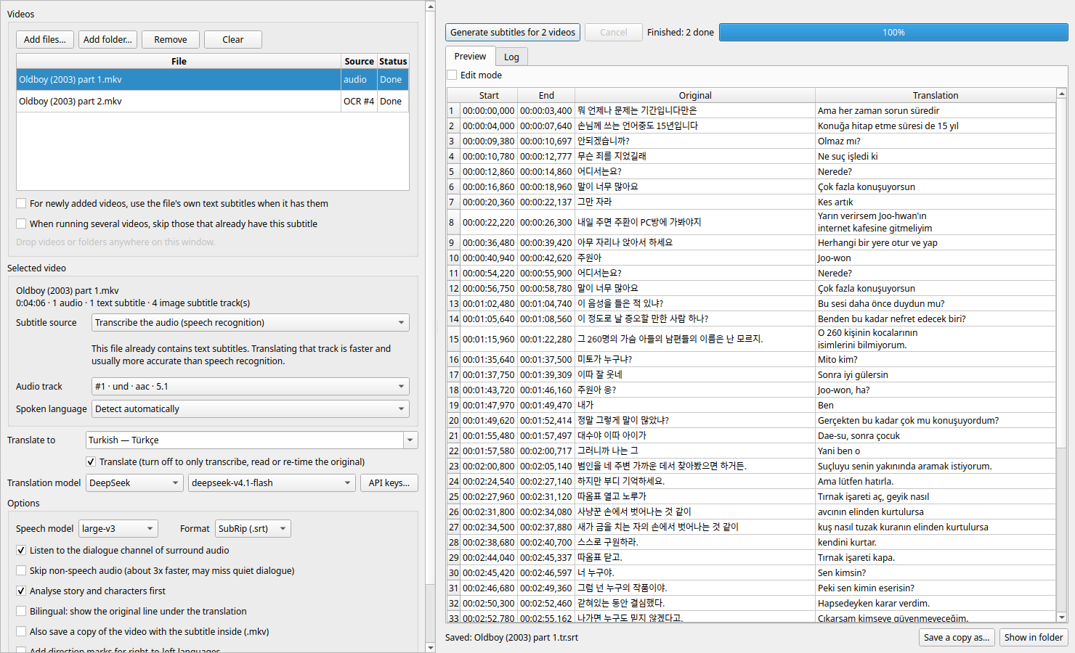Open the Audio track dropdown

coord(251,387)
